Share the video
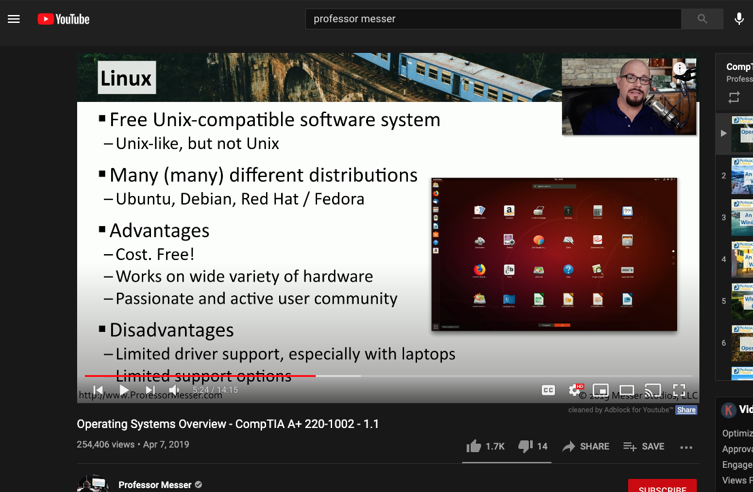This screenshot has height=492, width=753. click(x=586, y=446)
